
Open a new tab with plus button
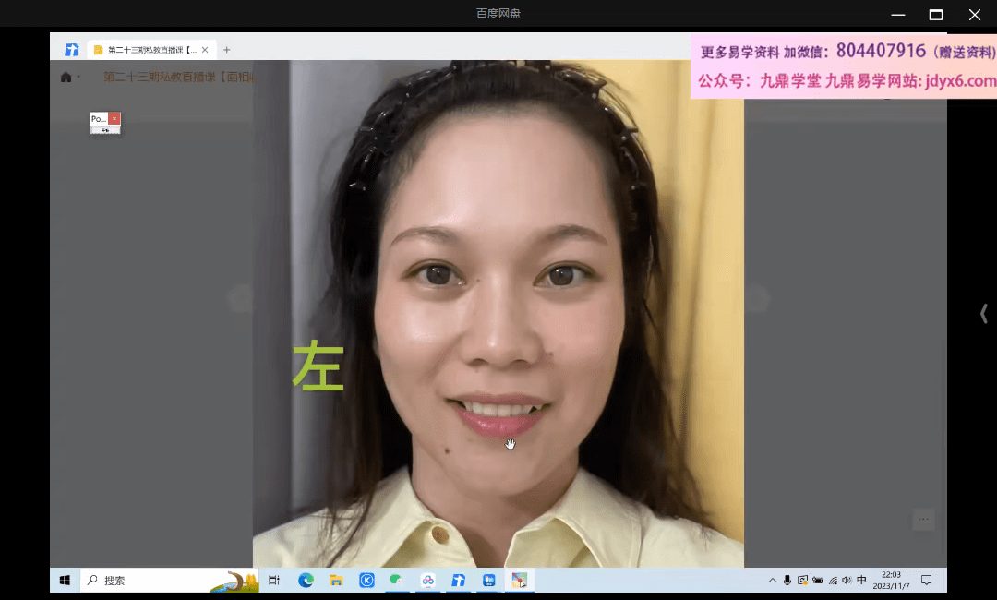click(227, 50)
